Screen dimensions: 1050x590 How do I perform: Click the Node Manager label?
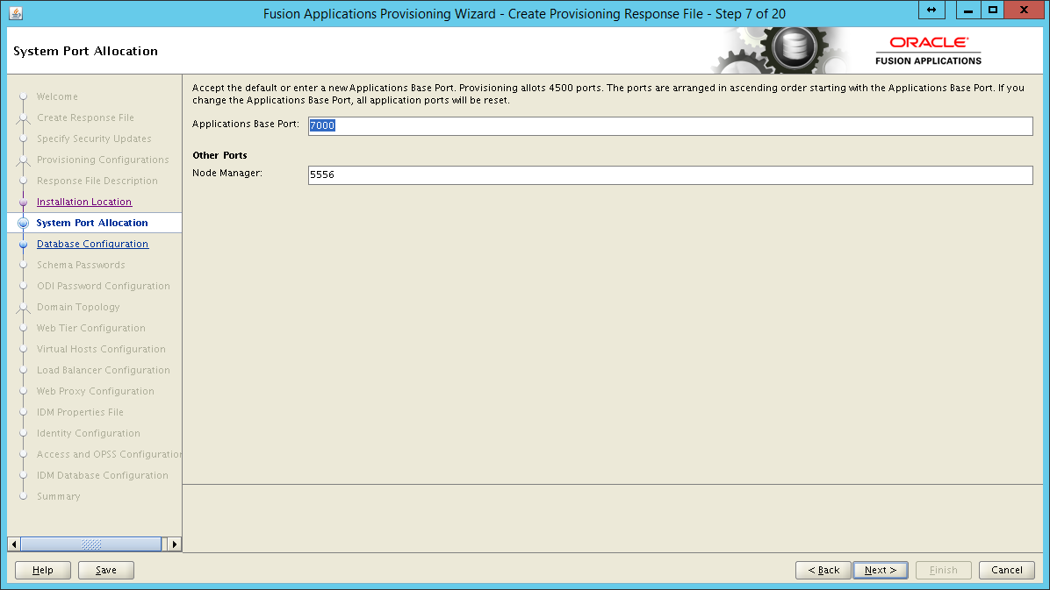[x=227, y=174]
